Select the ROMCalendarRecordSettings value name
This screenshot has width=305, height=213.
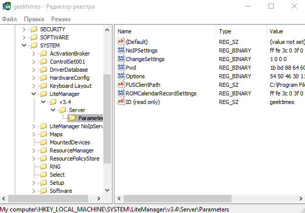point(161,93)
